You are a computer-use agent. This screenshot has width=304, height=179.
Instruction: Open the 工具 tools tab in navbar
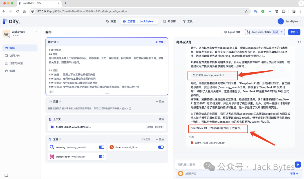[x=188, y=21]
